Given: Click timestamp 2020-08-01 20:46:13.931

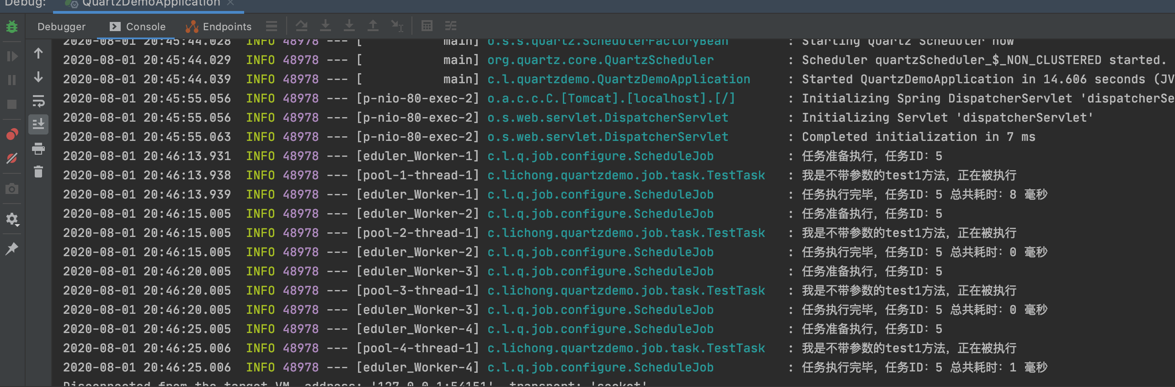Looking at the screenshot, I should click(x=147, y=156).
